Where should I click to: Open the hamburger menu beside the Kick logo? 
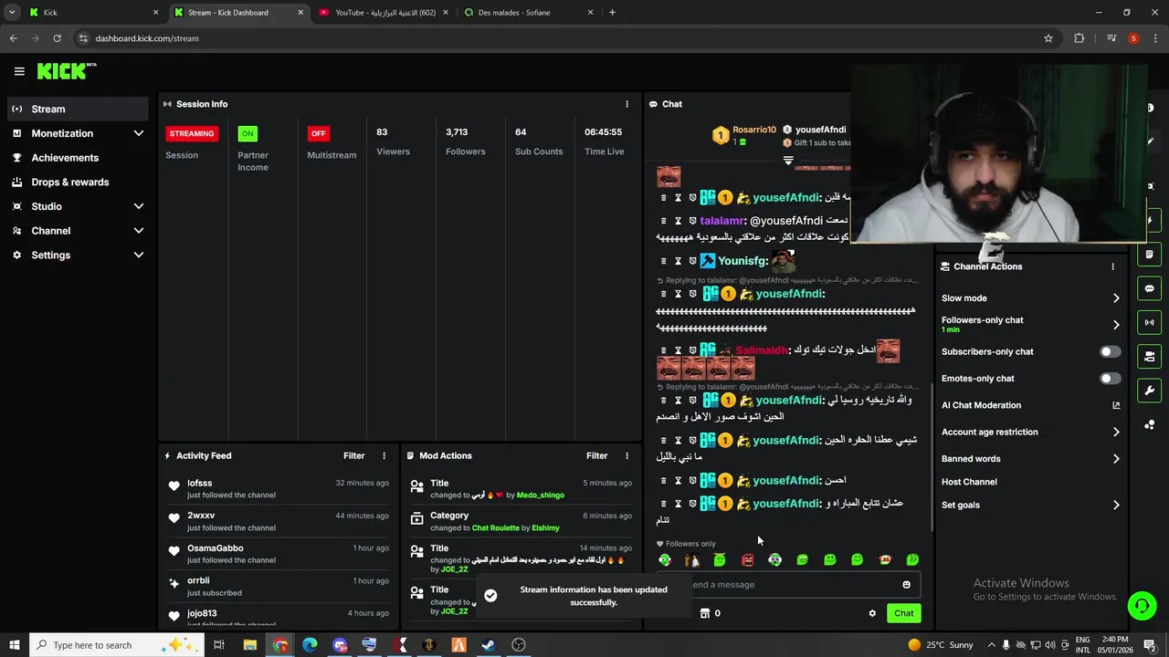19,71
